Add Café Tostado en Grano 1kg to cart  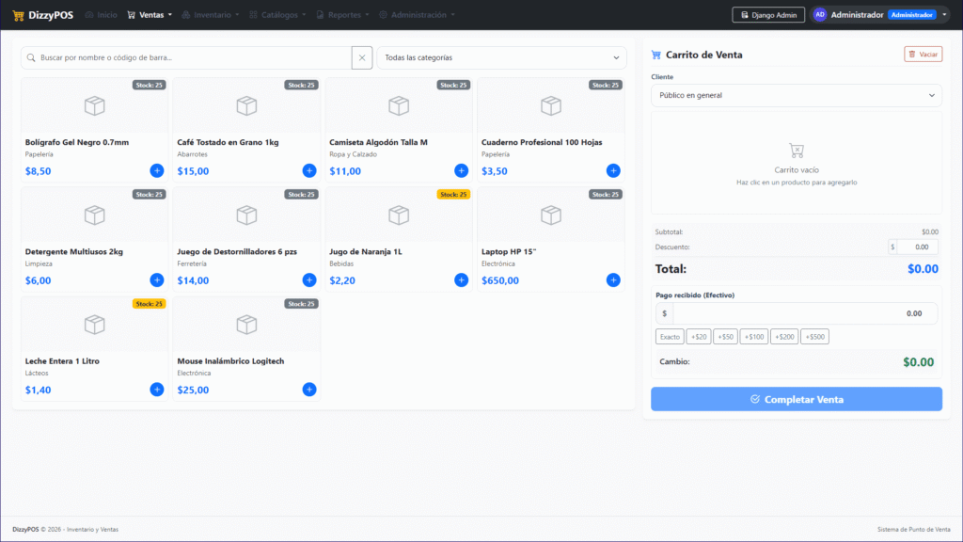click(308, 171)
